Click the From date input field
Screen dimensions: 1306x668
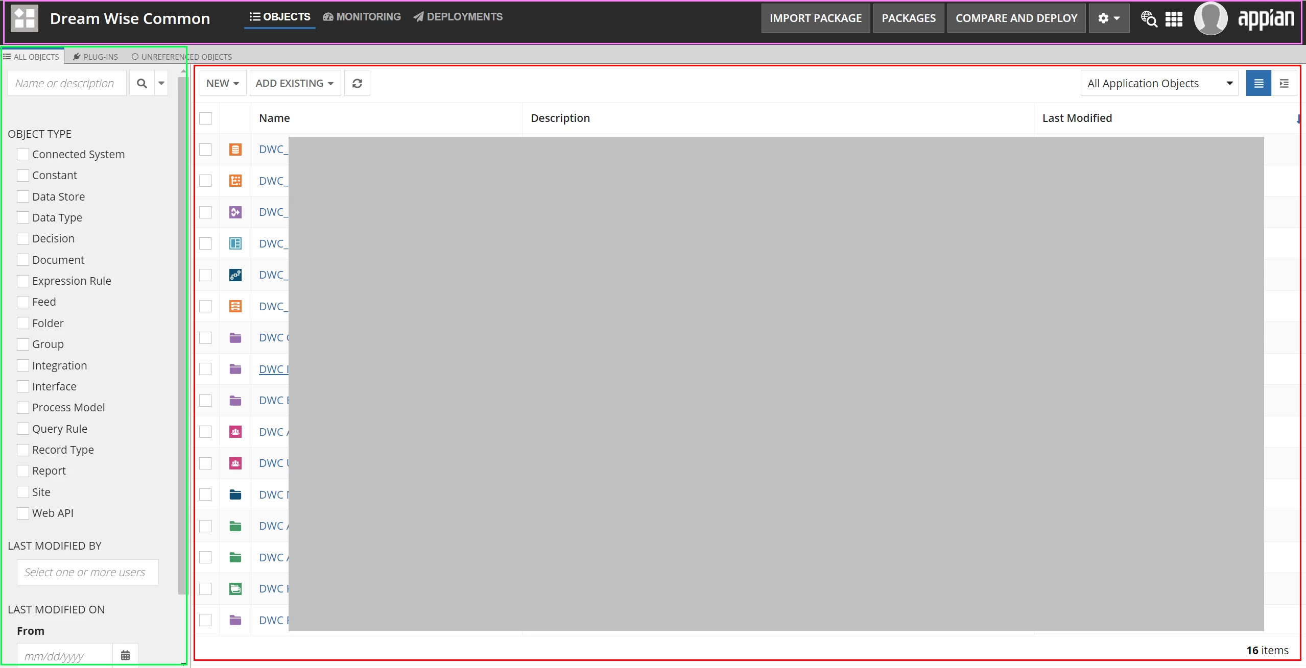click(64, 656)
